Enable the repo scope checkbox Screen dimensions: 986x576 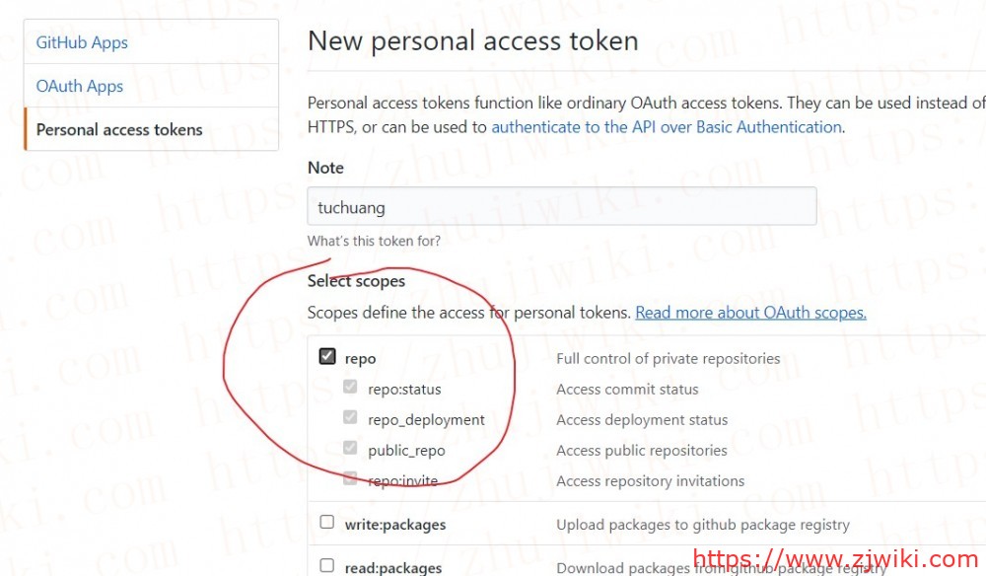[x=326, y=356]
